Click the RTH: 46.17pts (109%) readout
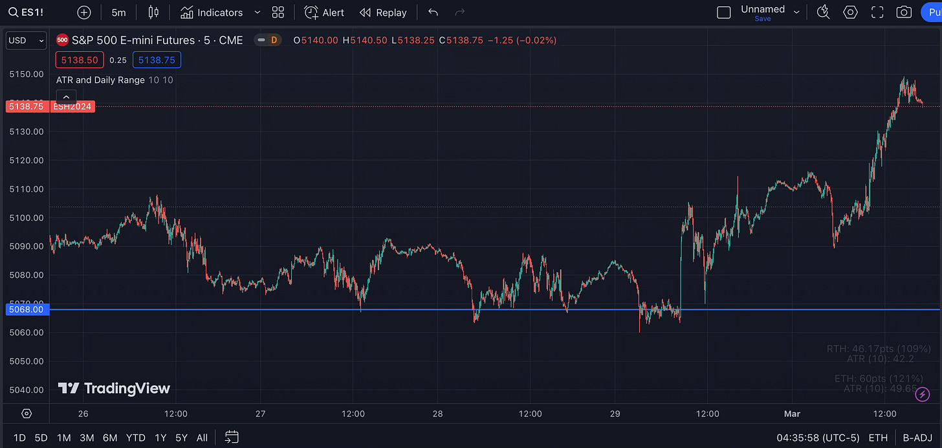This screenshot has width=942, height=448. [x=878, y=349]
